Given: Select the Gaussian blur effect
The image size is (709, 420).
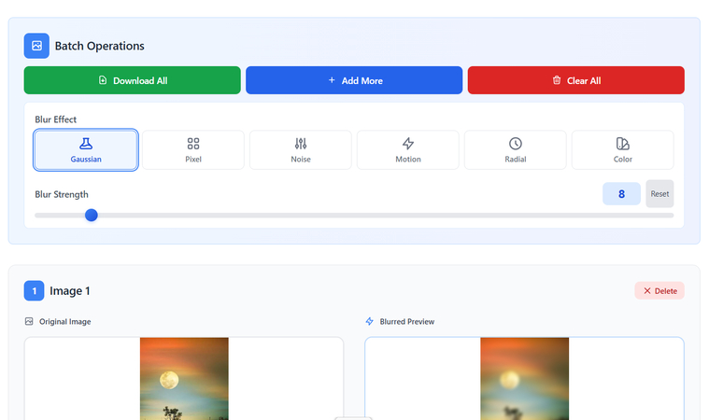Looking at the screenshot, I should pyautogui.click(x=86, y=150).
